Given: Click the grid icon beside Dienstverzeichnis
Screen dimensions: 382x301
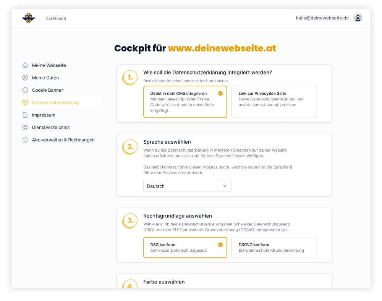Looking at the screenshot, I should 25,128.
